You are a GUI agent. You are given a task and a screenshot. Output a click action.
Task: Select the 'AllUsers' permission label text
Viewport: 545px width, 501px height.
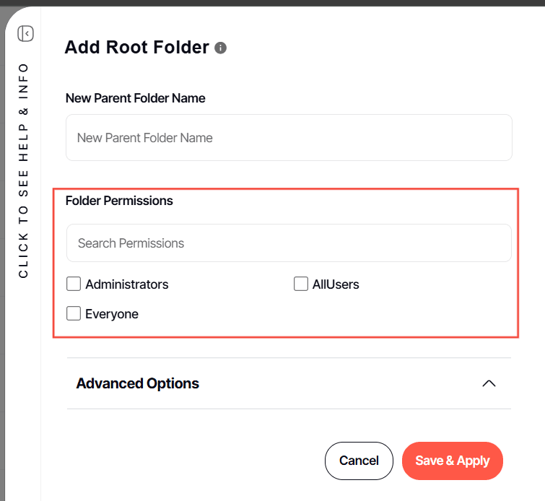coord(336,284)
